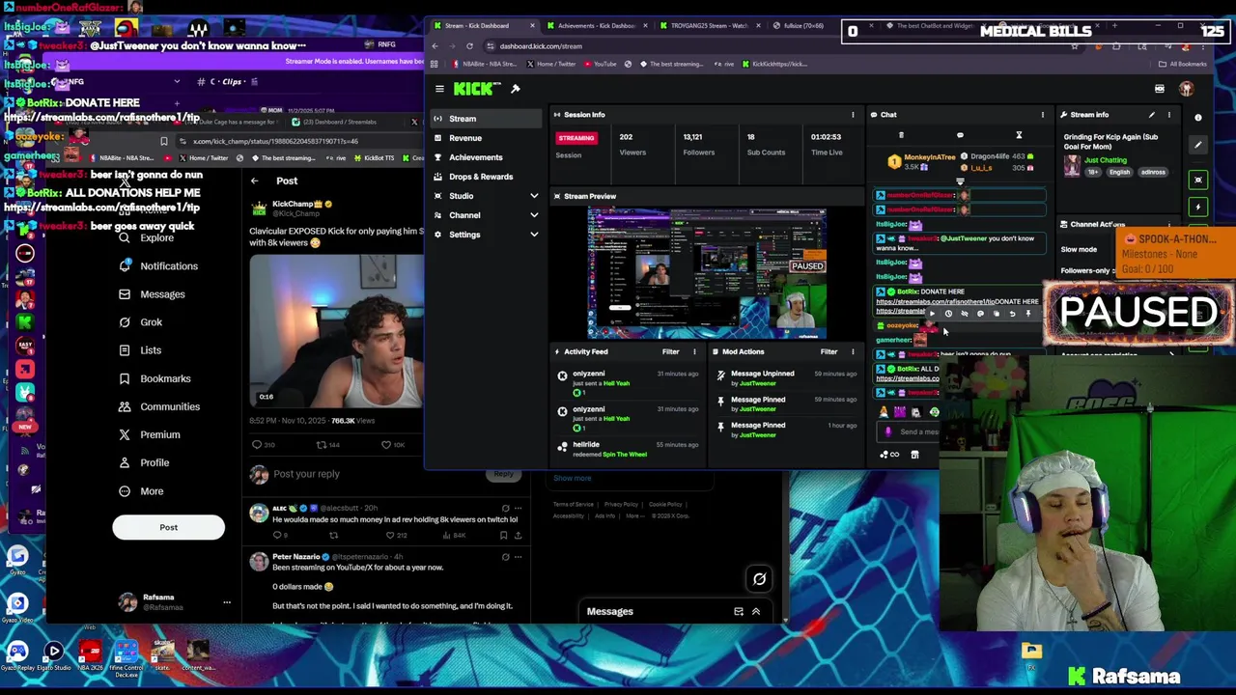Click the English language tag
The image size is (1236, 695).
click(x=1119, y=173)
